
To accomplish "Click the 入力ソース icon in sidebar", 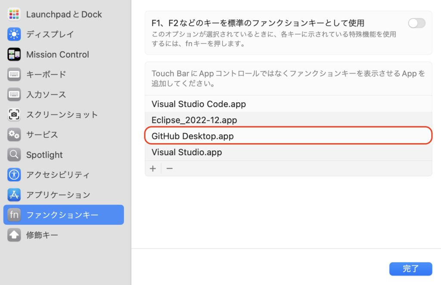I will coord(14,95).
